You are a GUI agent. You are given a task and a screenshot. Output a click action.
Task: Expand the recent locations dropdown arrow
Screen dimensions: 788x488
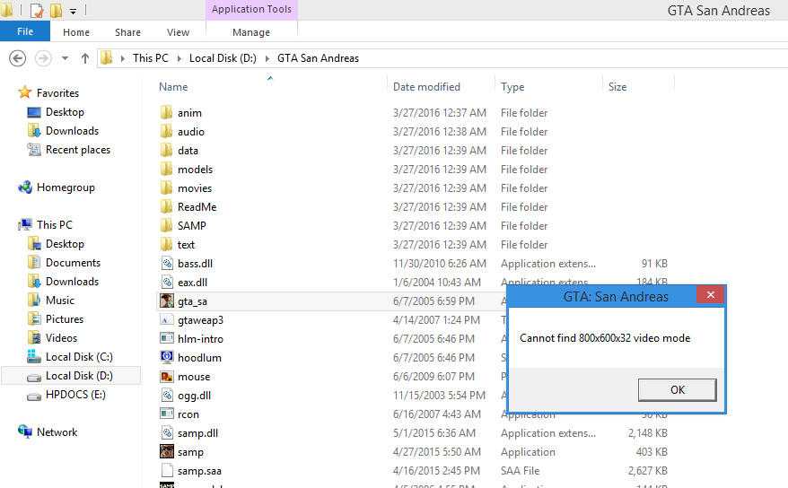[65, 58]
